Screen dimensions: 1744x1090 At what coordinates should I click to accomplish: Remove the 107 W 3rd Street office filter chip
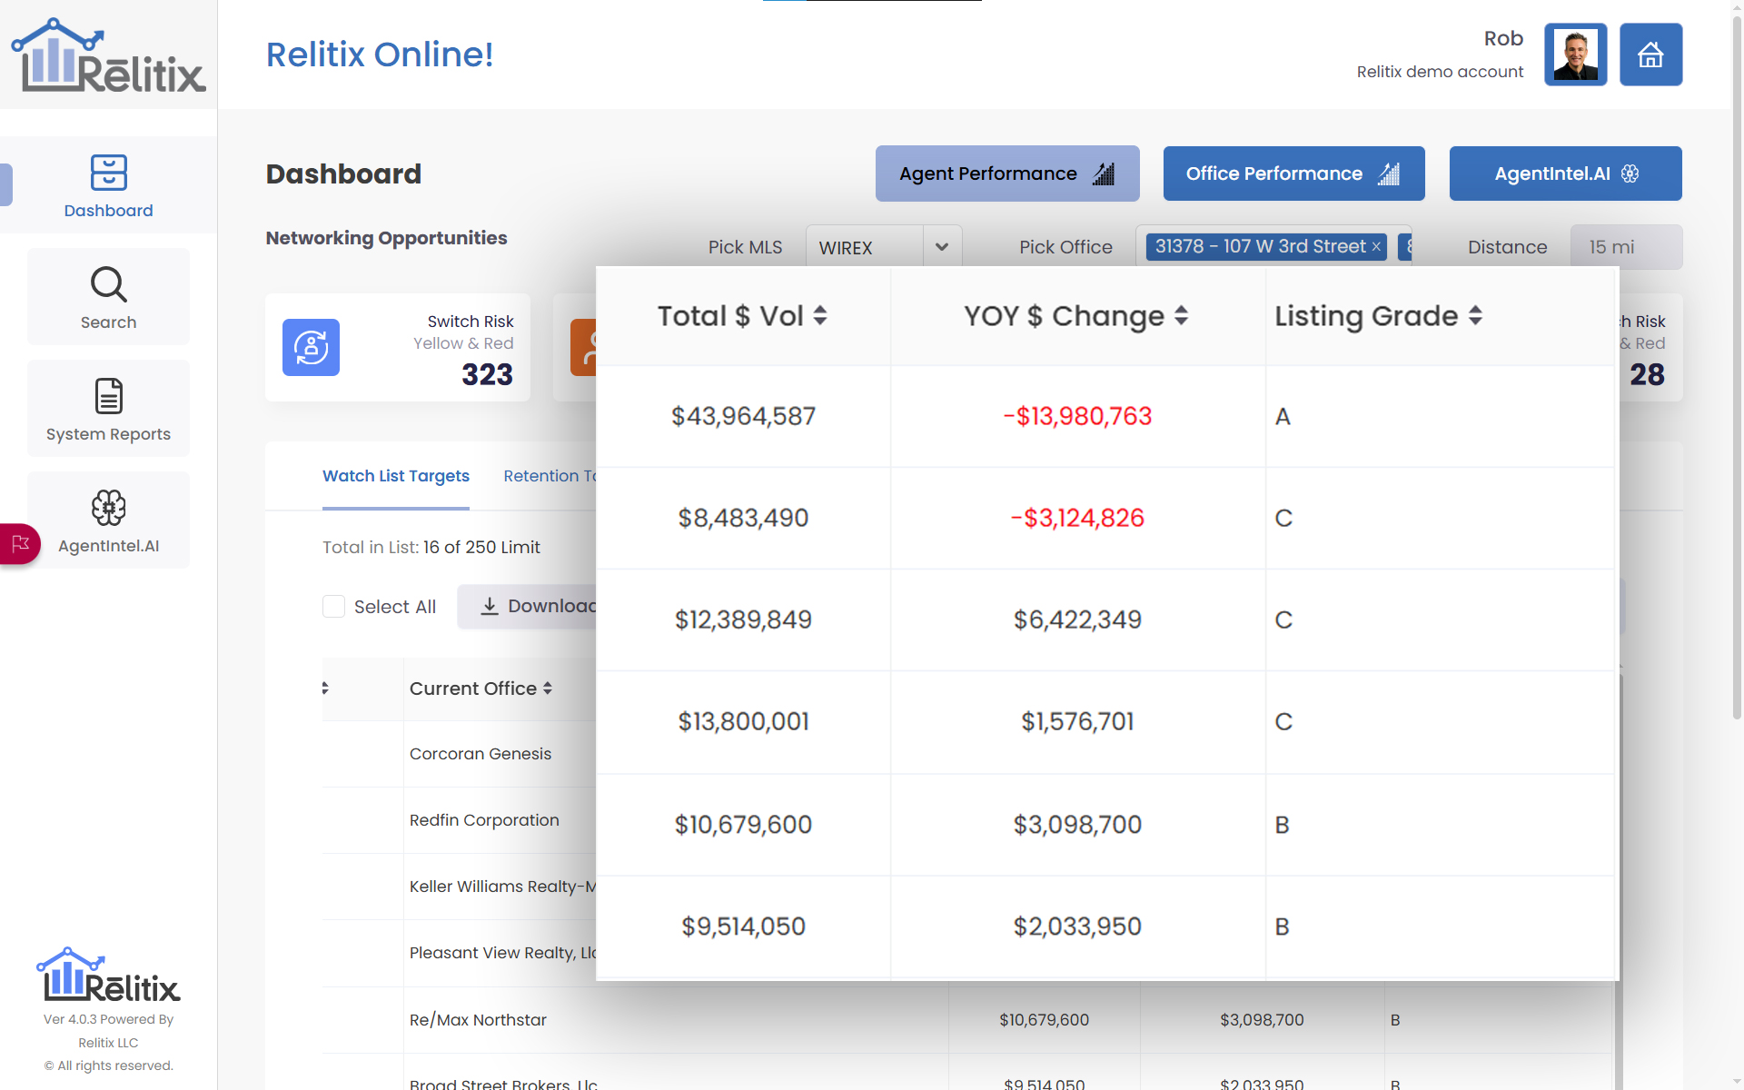[1375, 246]
